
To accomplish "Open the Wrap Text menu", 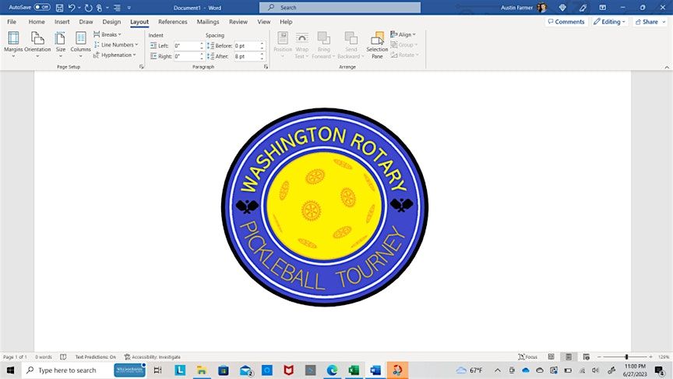I will pos(301,44).
